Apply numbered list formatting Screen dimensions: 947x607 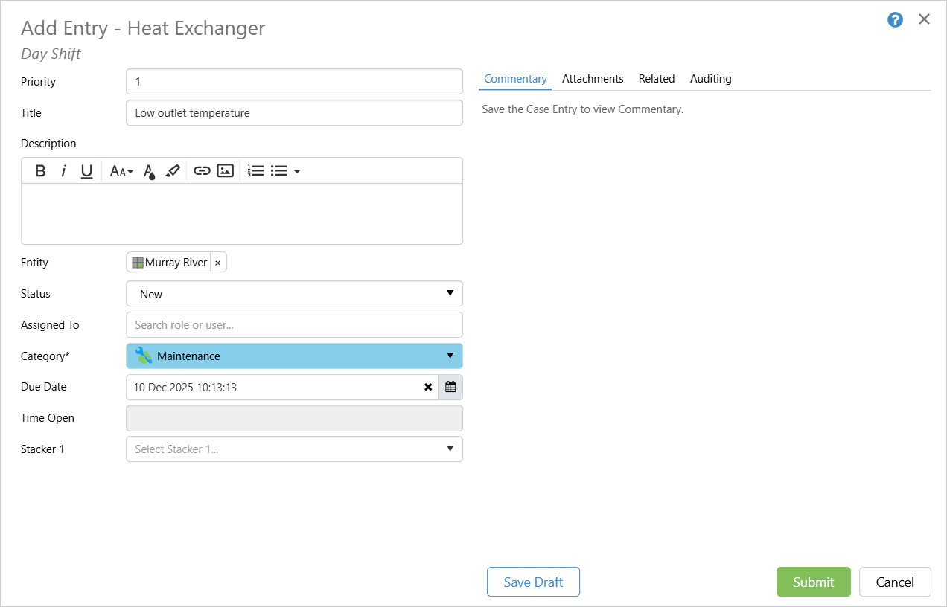tap(255, 171)
